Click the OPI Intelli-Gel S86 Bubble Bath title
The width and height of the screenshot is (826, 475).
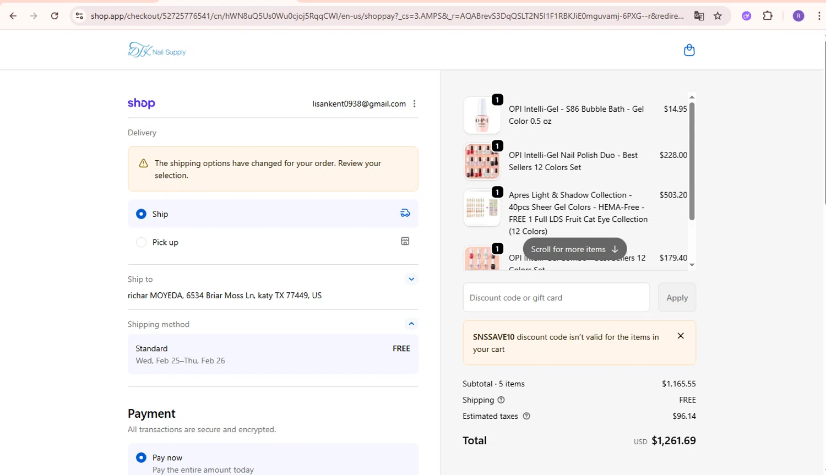576,115
